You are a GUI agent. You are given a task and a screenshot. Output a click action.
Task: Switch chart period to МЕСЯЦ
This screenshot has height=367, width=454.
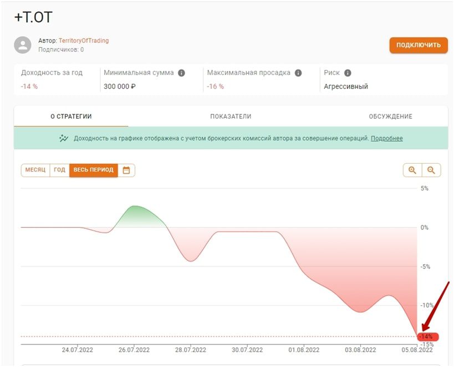[x=35, y=170]
